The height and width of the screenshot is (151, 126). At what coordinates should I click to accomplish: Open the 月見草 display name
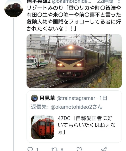tap(47, 98)
